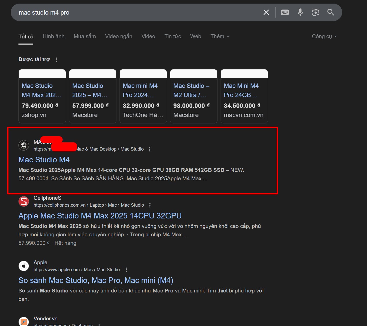This screenshot has height=326, width=367.
Task: Switch to the Mua sắm tab
Action: [x=85, y=36]
